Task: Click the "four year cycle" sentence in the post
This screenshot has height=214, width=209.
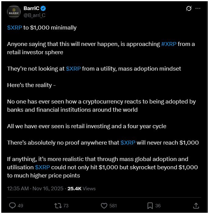Action: pyautogui.click(x=87, y=126)
